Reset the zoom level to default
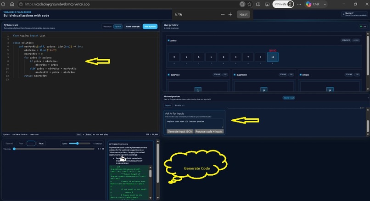The width and height of the screenshot is (370, 201). 243,14
